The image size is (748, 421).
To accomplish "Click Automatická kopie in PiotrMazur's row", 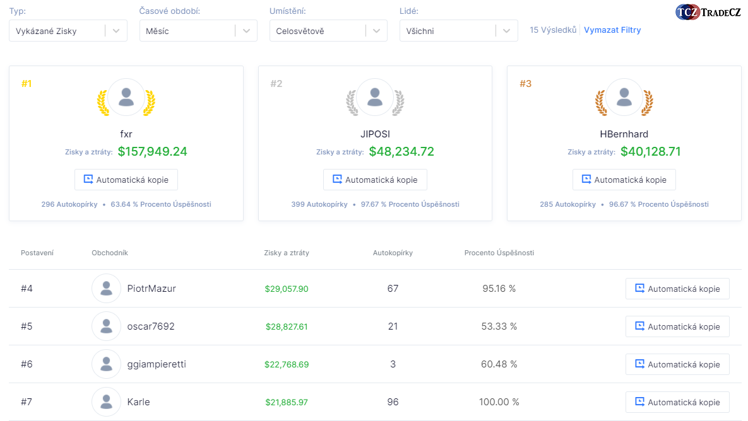I will point(677,288).
